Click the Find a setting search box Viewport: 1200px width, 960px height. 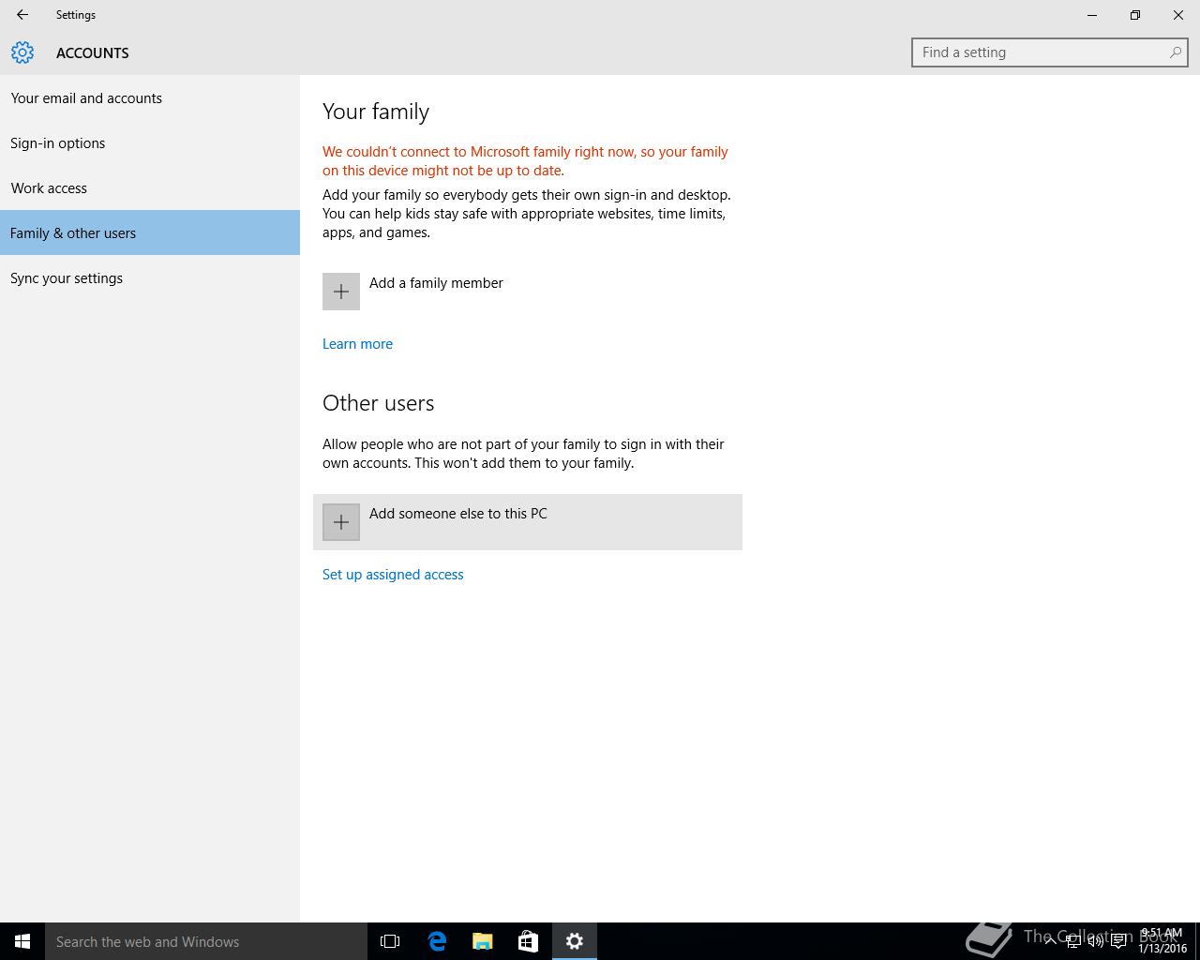tap(1050, 52)
